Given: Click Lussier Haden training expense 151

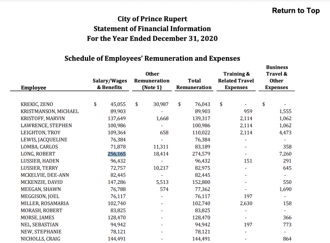Looking at the screenshot, I should [x=248, y=161].
